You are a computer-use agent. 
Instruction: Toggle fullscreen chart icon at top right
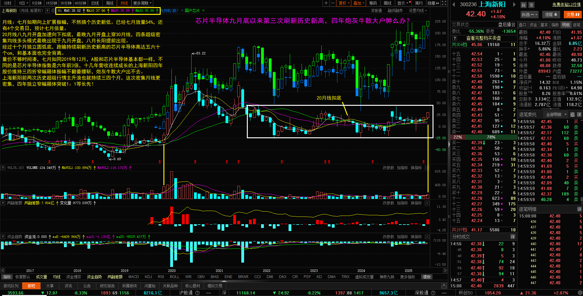pyautogui.click(x=444, y=3)
